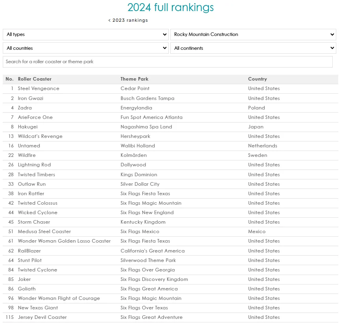Image resolution: width=341 pixels, height=324 pixels.
Task: Click Medusa Steel Coaster from Mexico
Action: (44, 232)
